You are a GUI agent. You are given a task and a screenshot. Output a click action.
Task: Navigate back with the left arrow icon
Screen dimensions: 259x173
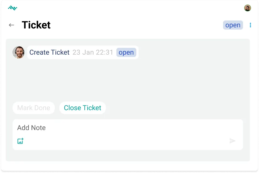coord(11,25)
